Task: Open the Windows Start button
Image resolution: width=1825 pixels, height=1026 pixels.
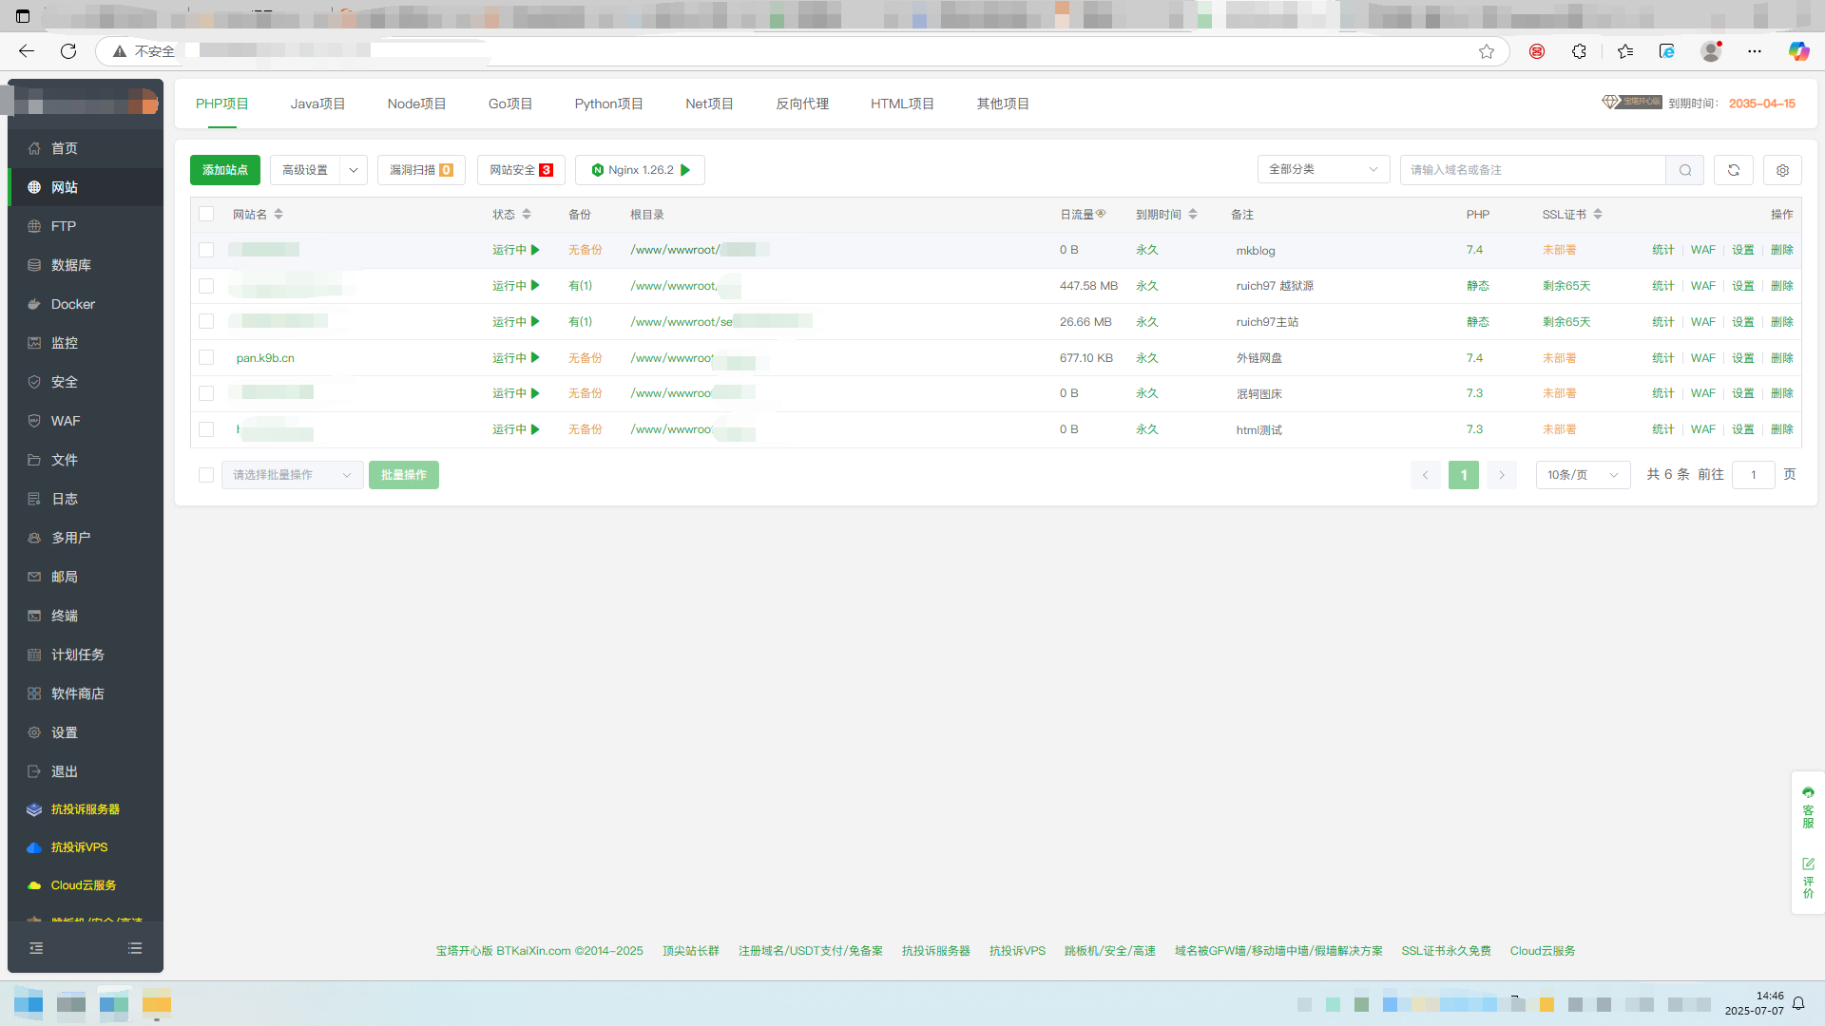Action: tap(29, 1003)
